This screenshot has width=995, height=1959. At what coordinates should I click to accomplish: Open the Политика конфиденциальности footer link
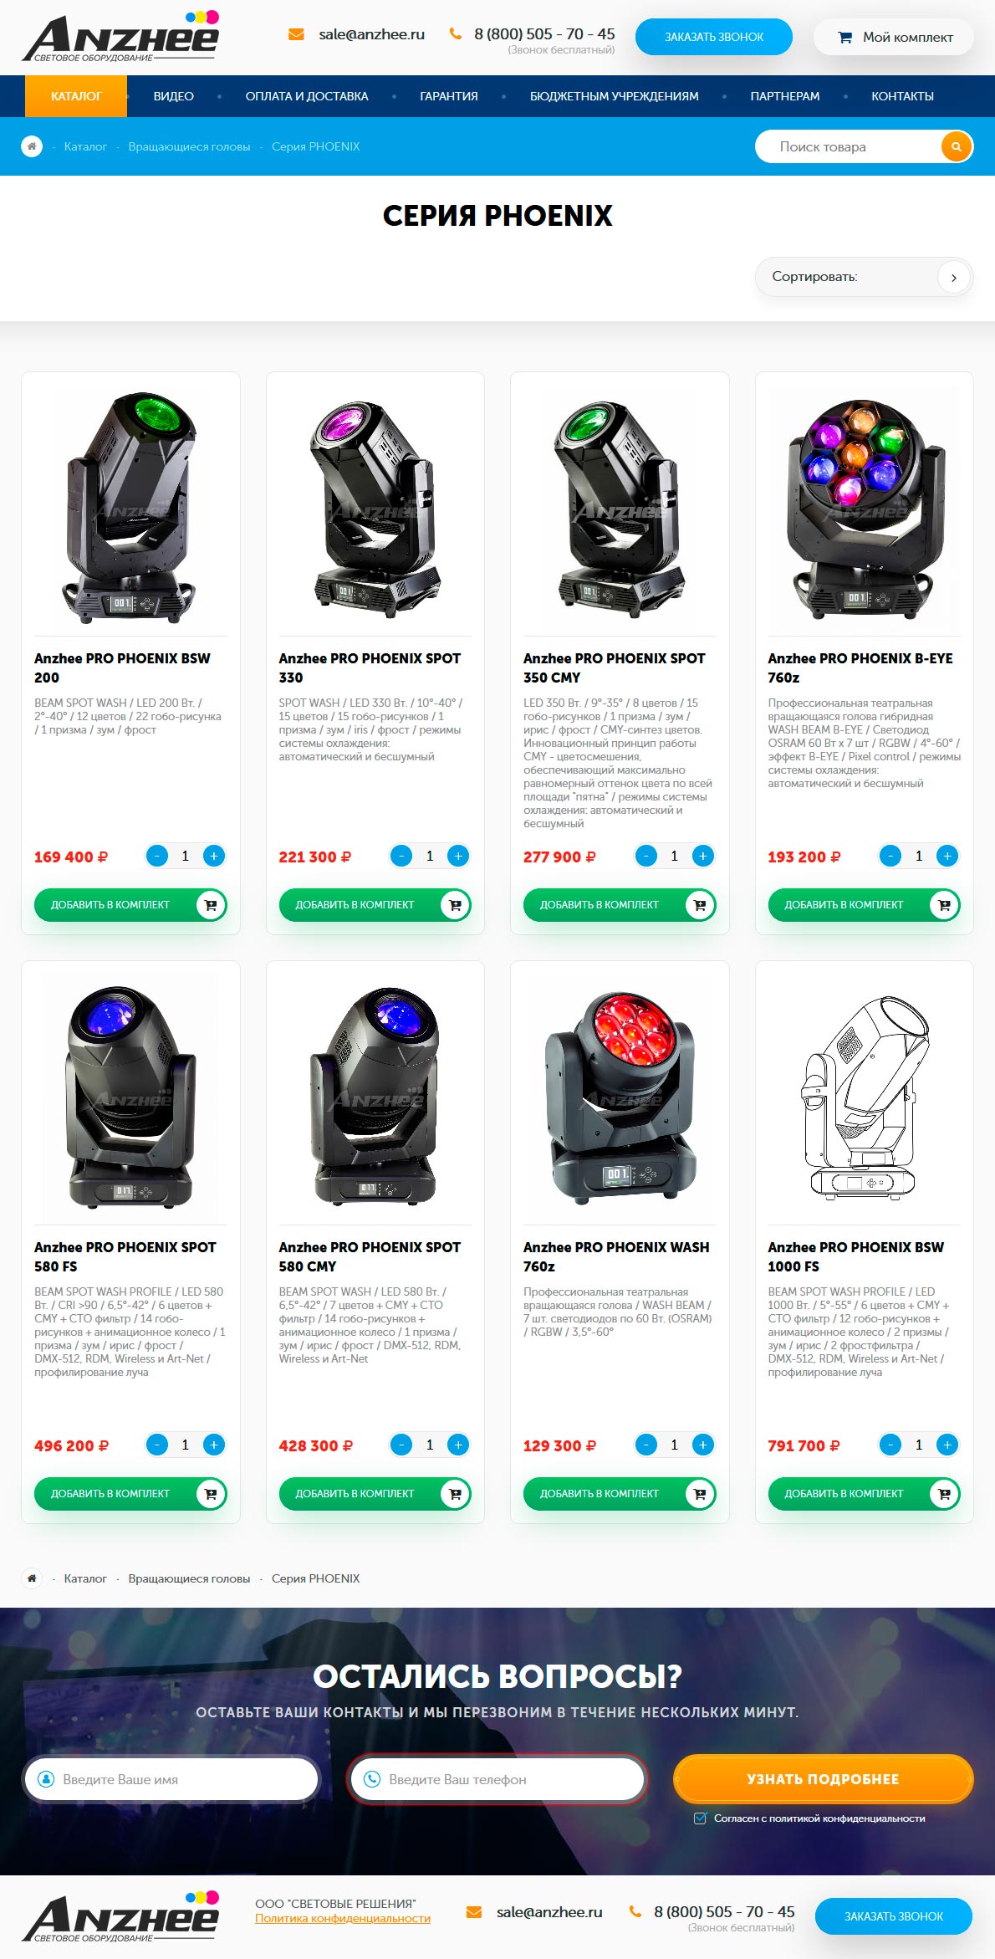click(343, 1918)
